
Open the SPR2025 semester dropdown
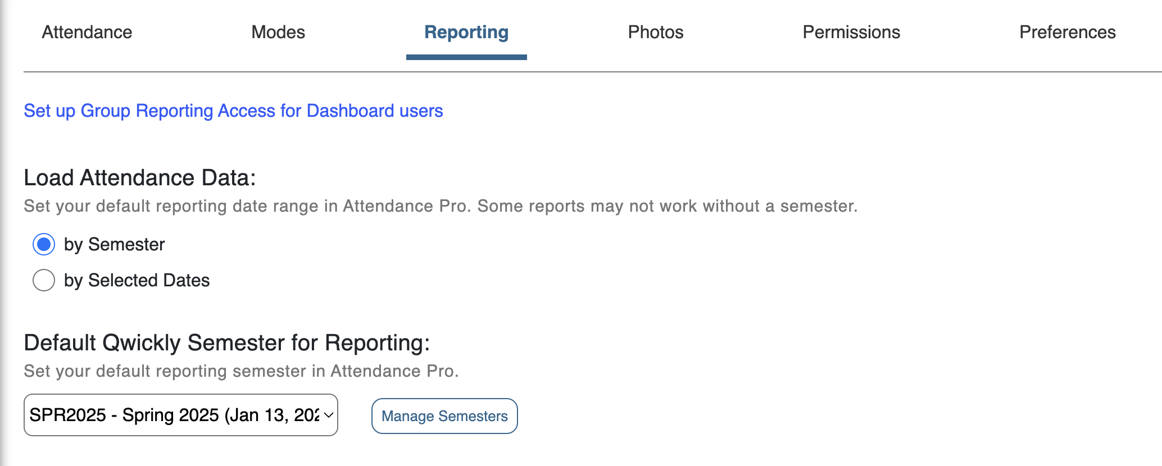(x=174, y=415)
